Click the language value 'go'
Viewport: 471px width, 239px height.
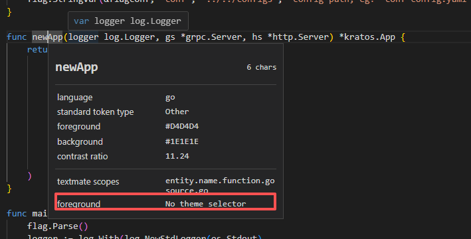tap(170, 98)
